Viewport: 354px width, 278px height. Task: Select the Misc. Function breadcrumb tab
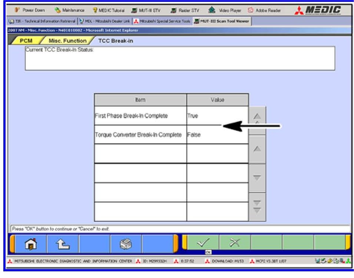67,41
